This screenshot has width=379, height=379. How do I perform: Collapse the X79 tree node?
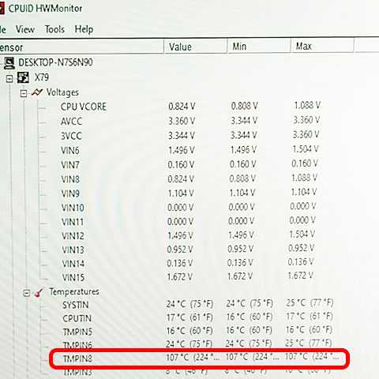point(9,79)
